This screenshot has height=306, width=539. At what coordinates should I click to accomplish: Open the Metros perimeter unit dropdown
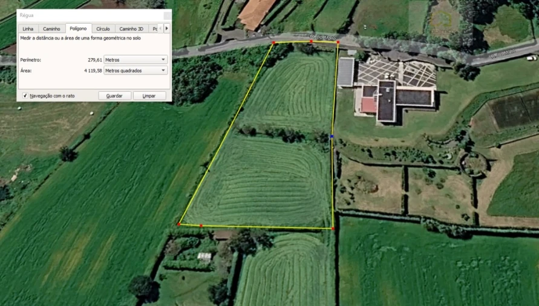(136, 59)
